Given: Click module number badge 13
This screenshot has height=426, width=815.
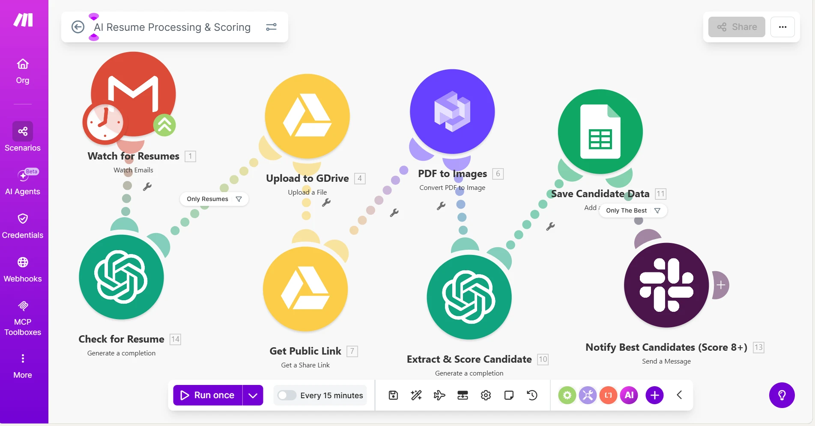Looking at the screenshot, I should (x=758, y=347).
